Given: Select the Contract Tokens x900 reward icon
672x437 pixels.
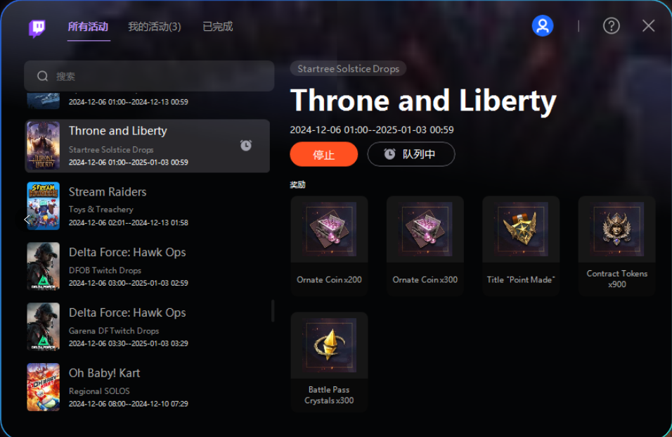Looking at the screenshot, I should click(616, 229).
